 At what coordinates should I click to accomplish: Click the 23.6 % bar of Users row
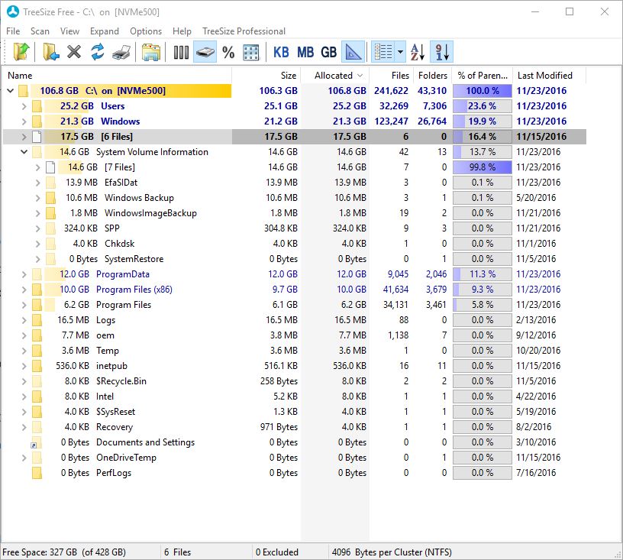point(483,106)
